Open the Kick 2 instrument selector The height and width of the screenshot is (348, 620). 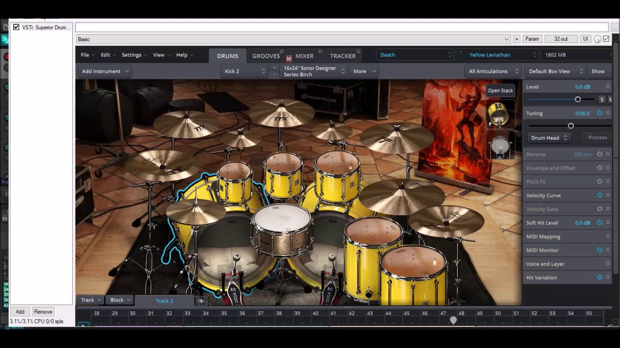245,71
